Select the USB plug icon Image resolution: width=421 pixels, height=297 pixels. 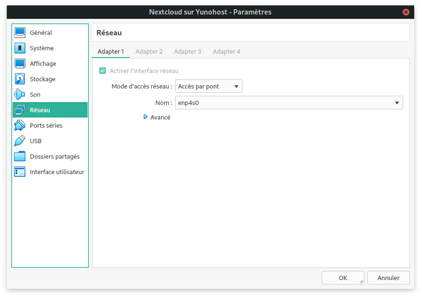pos(20,141)
